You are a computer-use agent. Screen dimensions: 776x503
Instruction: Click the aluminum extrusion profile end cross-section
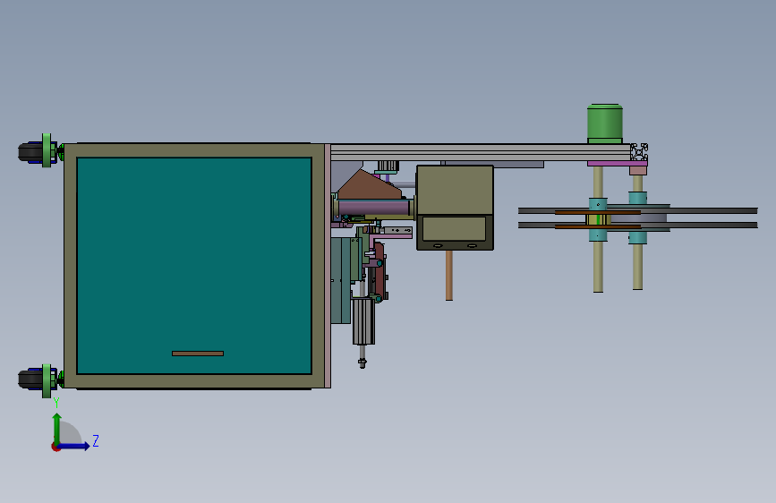[639, 152]
